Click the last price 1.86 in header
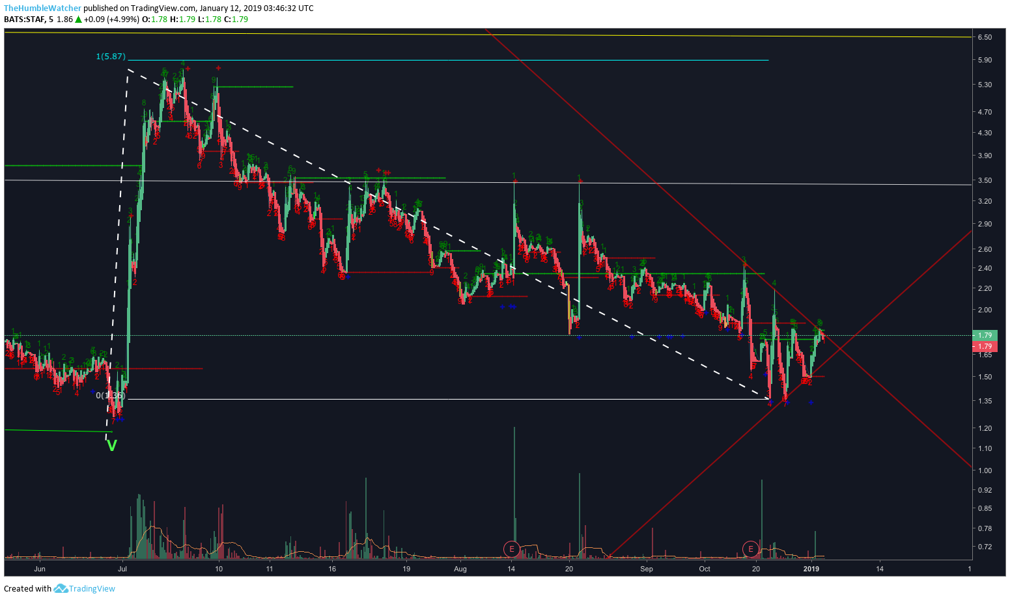This screenshot has width=1010, height=600. pyautogui.click(x=64, y=20)
